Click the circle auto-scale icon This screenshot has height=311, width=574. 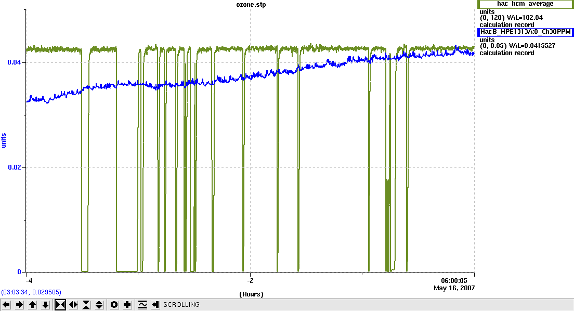(114, 305)
